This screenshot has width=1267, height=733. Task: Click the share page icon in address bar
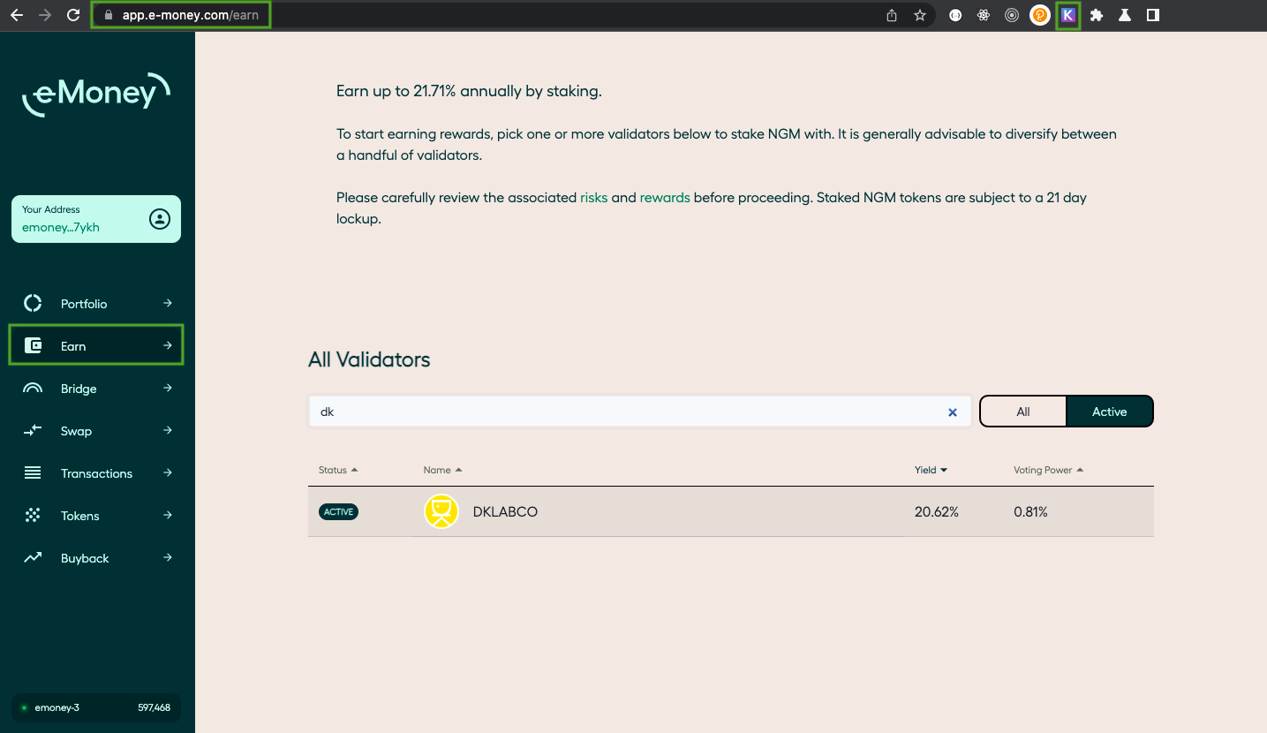892,15
